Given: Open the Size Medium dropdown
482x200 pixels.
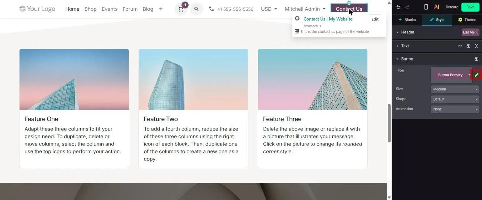Looking at the screenshot, I should pos(455,89).
